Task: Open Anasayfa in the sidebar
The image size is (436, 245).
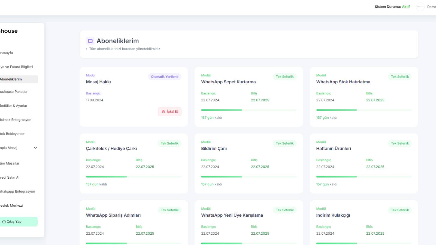Action: 6,53
